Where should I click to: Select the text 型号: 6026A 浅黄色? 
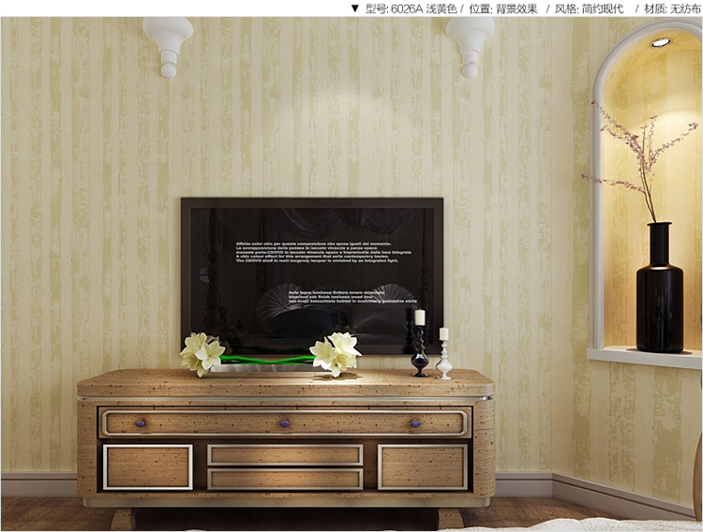(411, 8)
